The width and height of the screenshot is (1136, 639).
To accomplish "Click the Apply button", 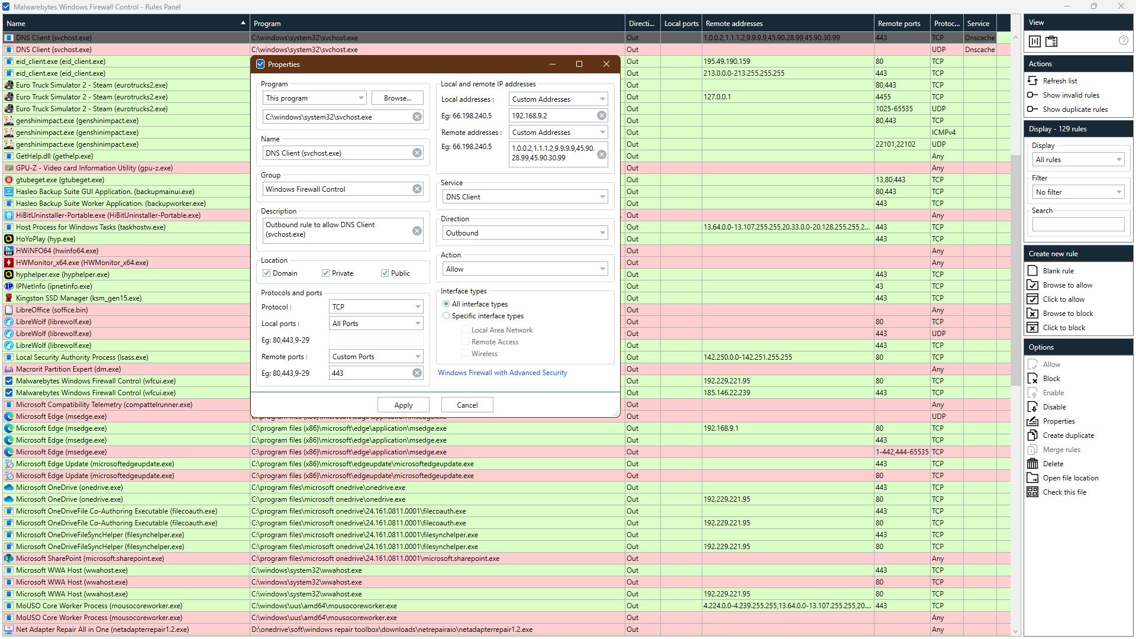I will coord(404,405).
